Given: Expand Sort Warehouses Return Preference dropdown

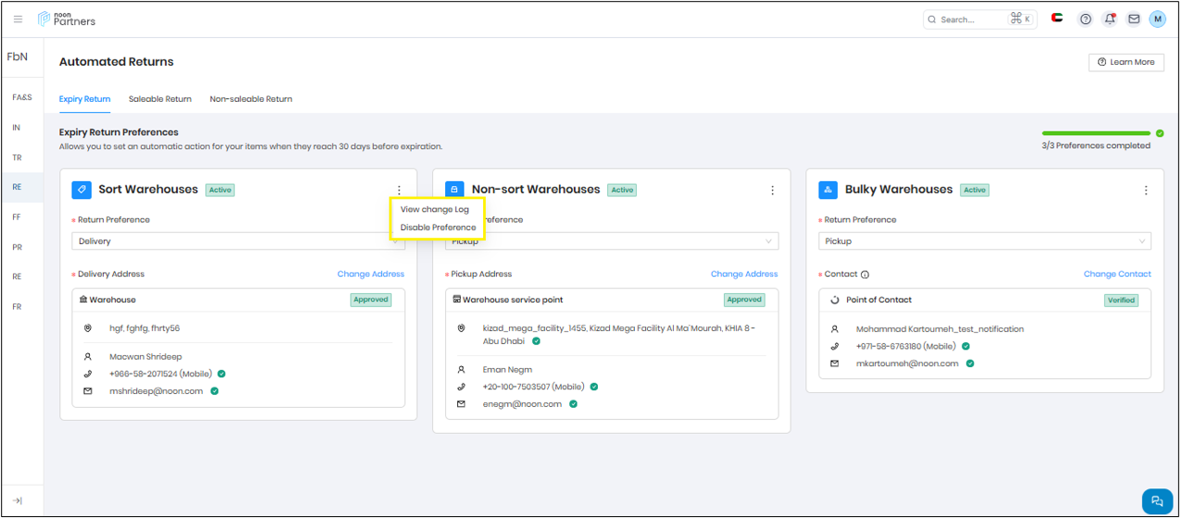Looking at the screenshot, I should pyautogui.click(x=231, y=241).
